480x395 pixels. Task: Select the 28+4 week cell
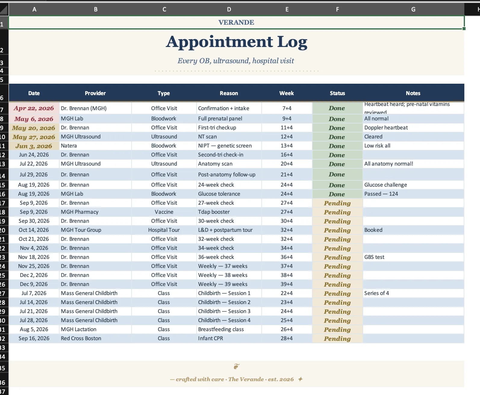(287, 338)
